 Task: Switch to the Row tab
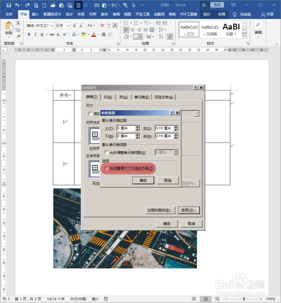point(108,97)
